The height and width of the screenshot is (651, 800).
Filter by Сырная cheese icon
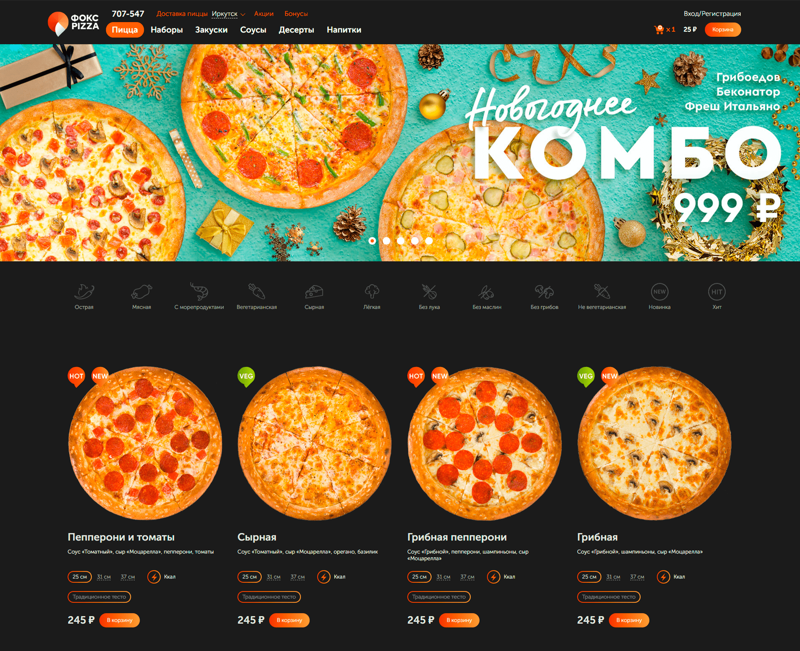tap(314, 292)
